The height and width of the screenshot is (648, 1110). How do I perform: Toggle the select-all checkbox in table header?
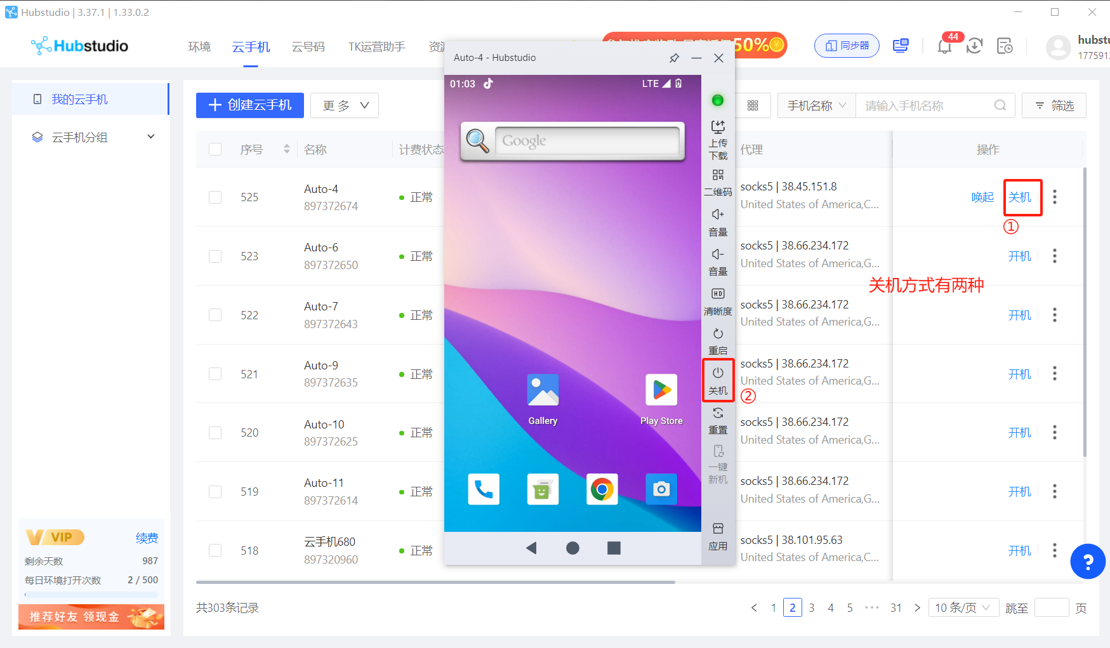pos(215,149)
